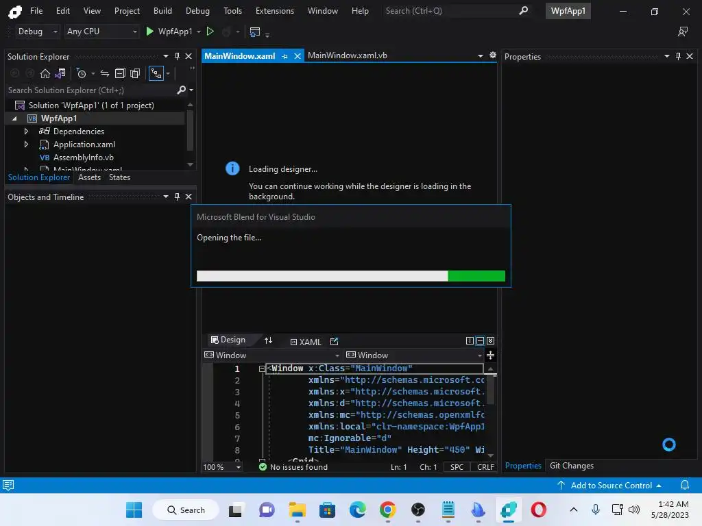Click the browser link toolbar icon
This screenshot has height=526, width=702.
pos(255,32)
